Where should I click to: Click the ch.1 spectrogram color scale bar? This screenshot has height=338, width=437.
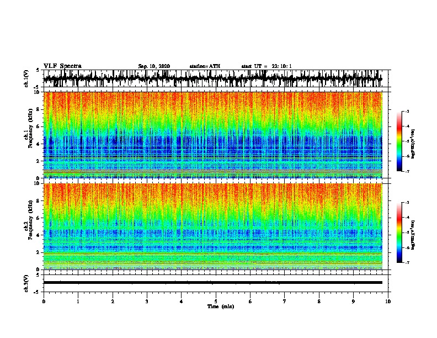tap(399, 141)
